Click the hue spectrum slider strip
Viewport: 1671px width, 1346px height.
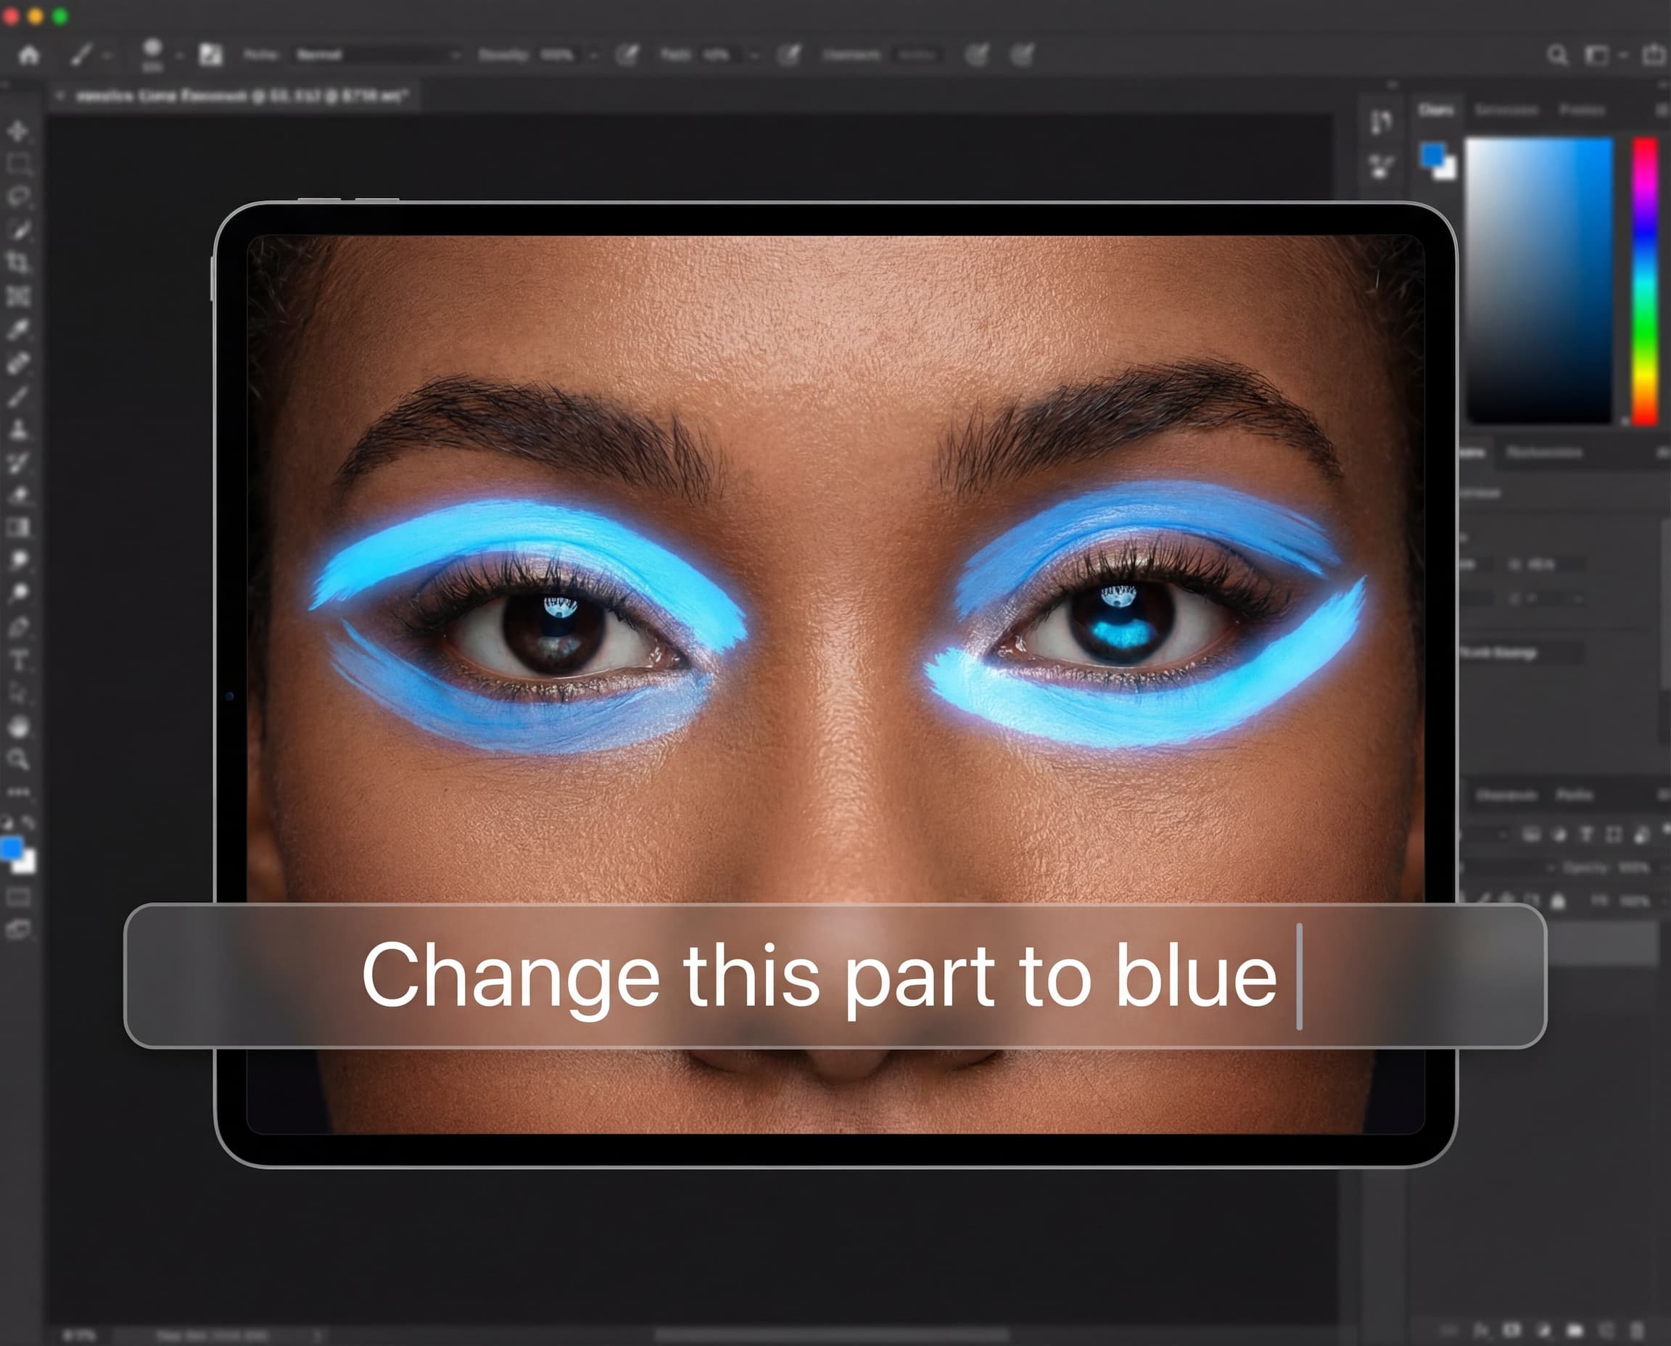point(1645,281)
